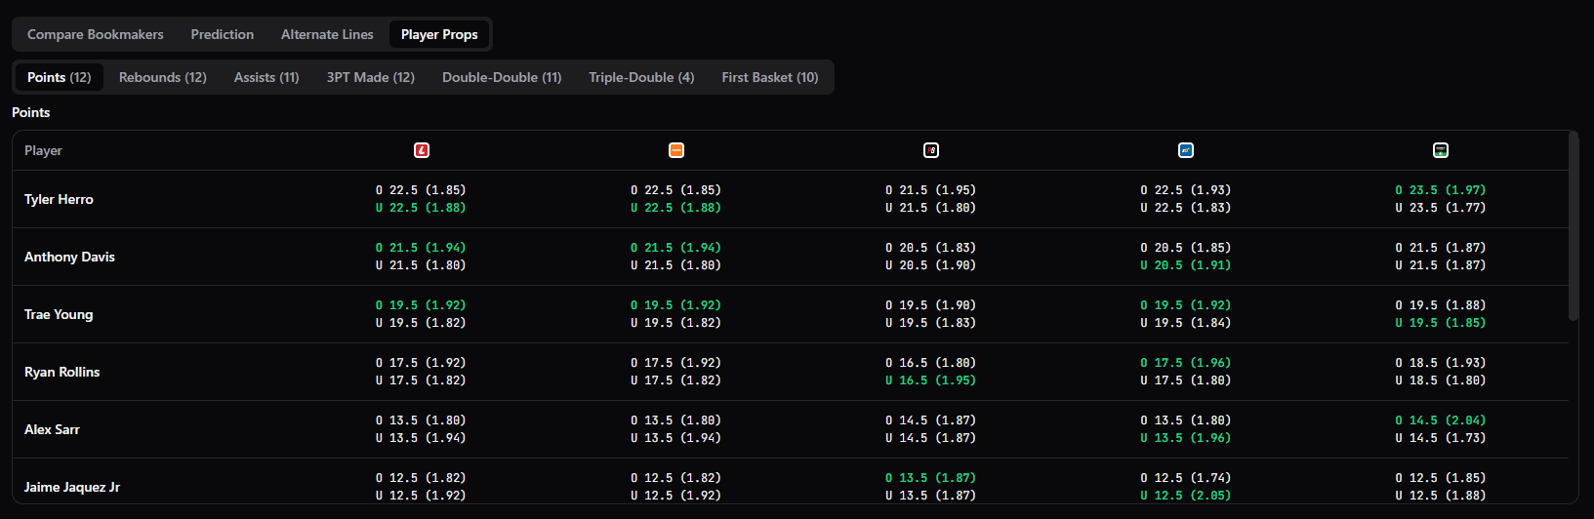The width and height of the screenshot is (1594, 519).
Task: Open the First Basket (10) sub-tab
Action: click(770, 77)
